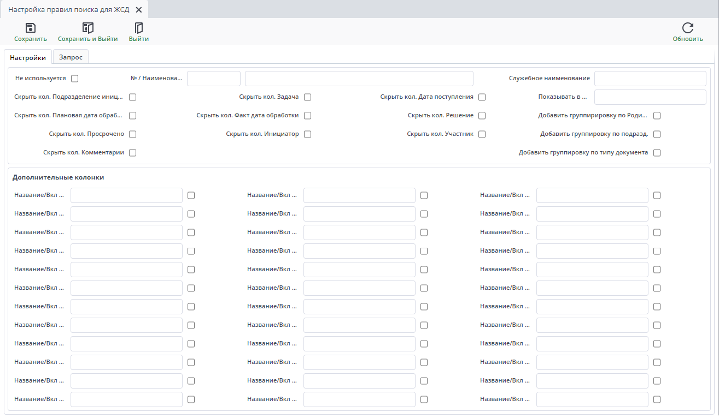Image resolution: width=719 pixels, height=418 pixels.
Task: Select the Настройки tab
Action: (x=28, y=57)
